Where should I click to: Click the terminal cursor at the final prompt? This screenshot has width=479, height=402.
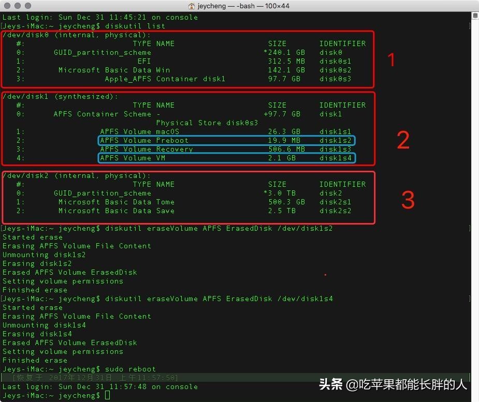[x=107, y=396]
